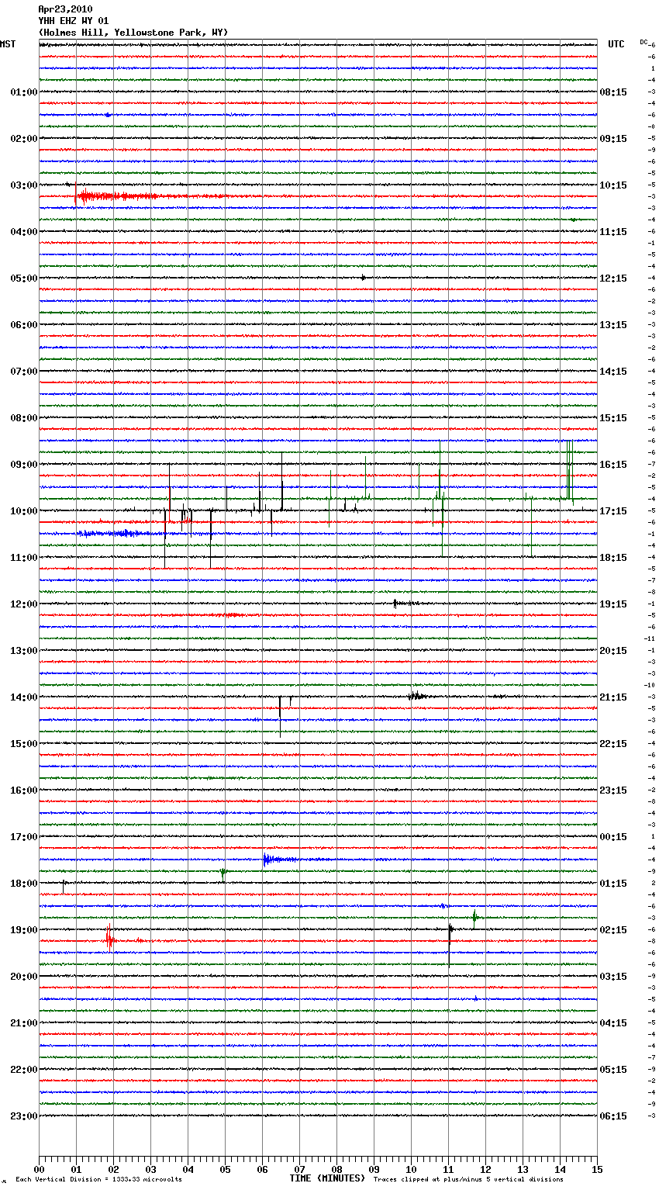Select the 19:00 MST row label
This screenshot has height=1190, width=659.
[x=23, y=930]
